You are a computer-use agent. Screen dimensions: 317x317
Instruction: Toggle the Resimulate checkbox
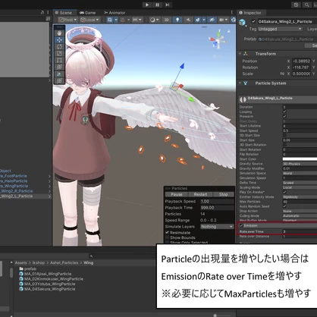click(x=167, y=232)
